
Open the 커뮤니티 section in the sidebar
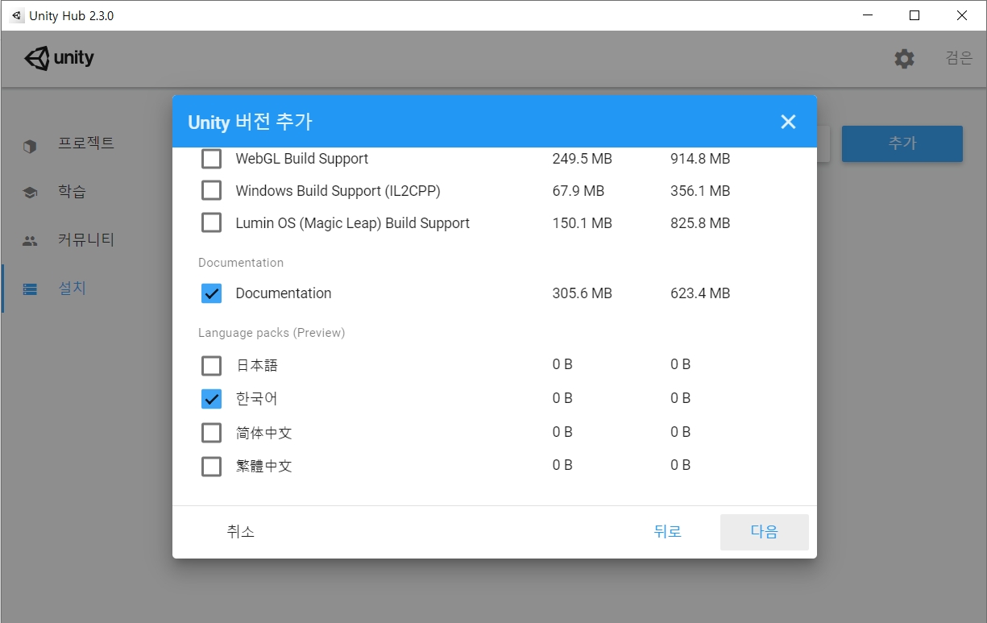[x=86, y=240]
